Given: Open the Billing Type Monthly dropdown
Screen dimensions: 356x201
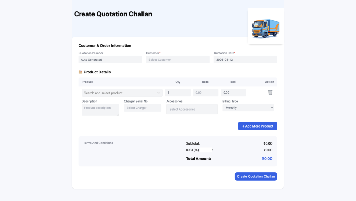Looking at the screenshot, I should point(248,108).
